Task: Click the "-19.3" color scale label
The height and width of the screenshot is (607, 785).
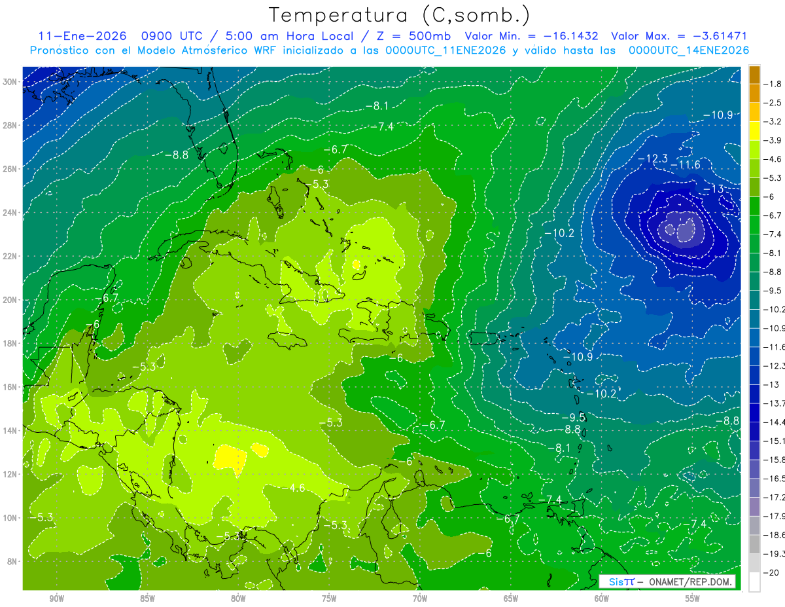Action: [775, 554]
